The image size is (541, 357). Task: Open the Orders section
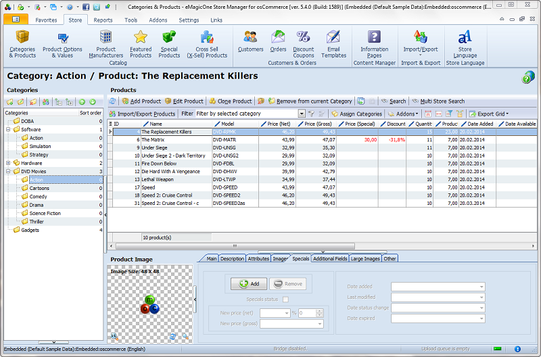(278, 41)
